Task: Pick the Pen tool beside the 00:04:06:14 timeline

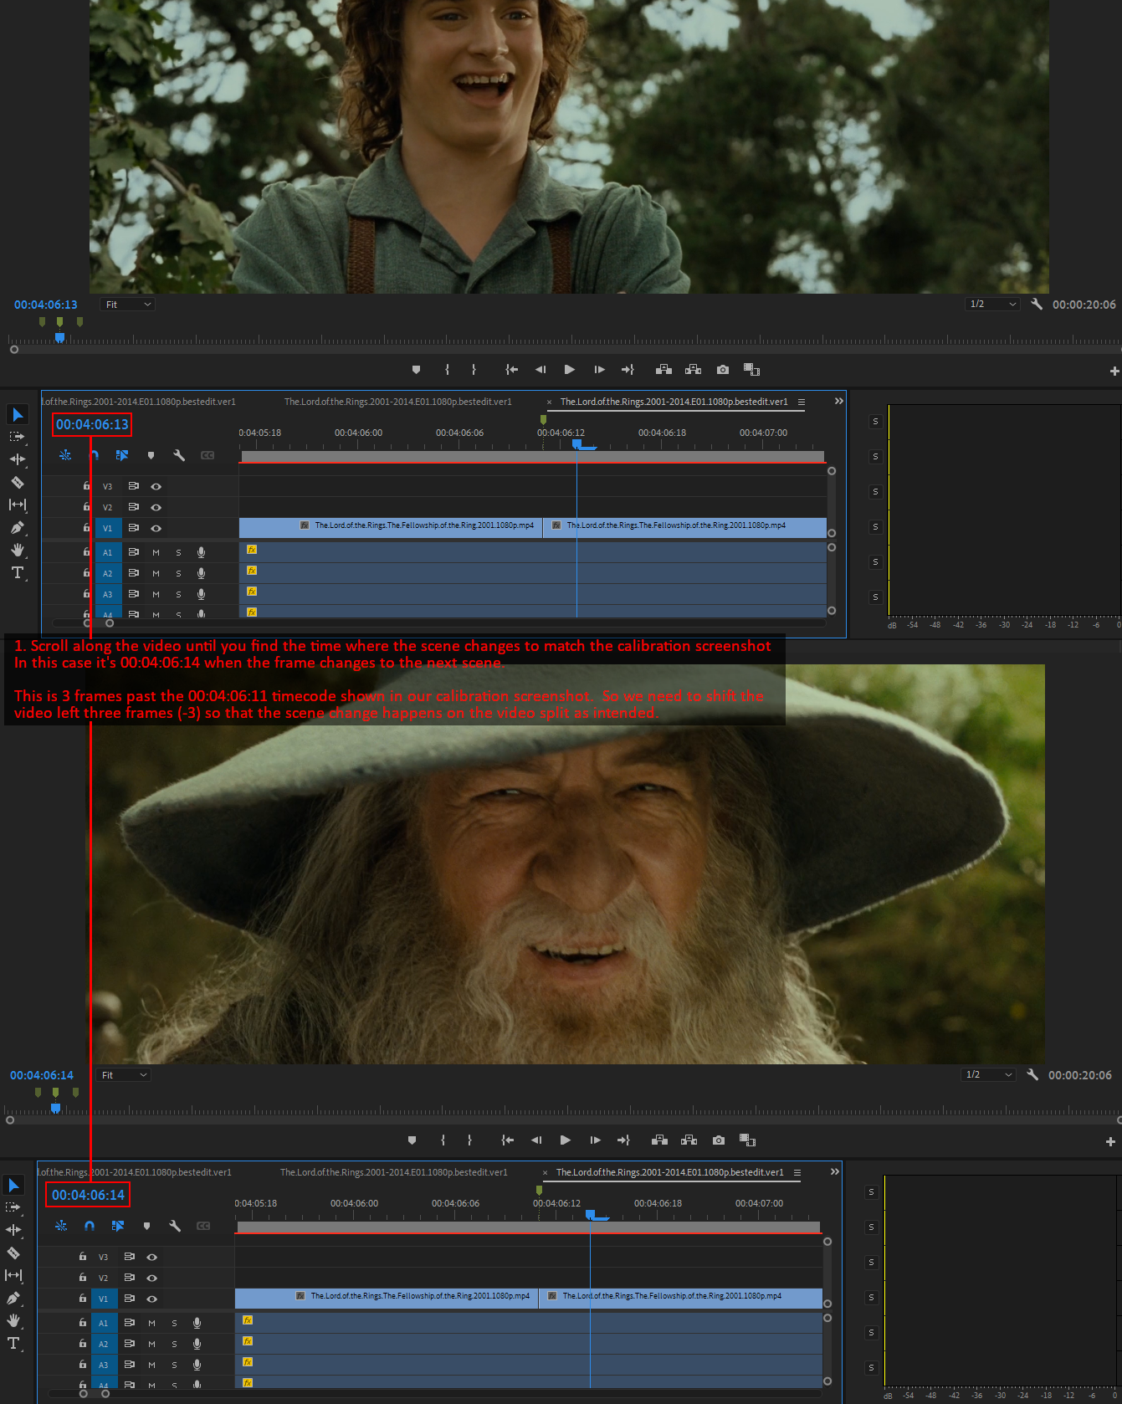Action: 13,1298
